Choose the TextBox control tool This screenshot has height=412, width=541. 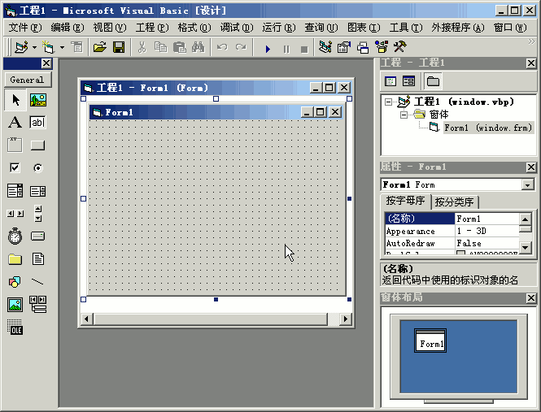(x=37, y=123)
